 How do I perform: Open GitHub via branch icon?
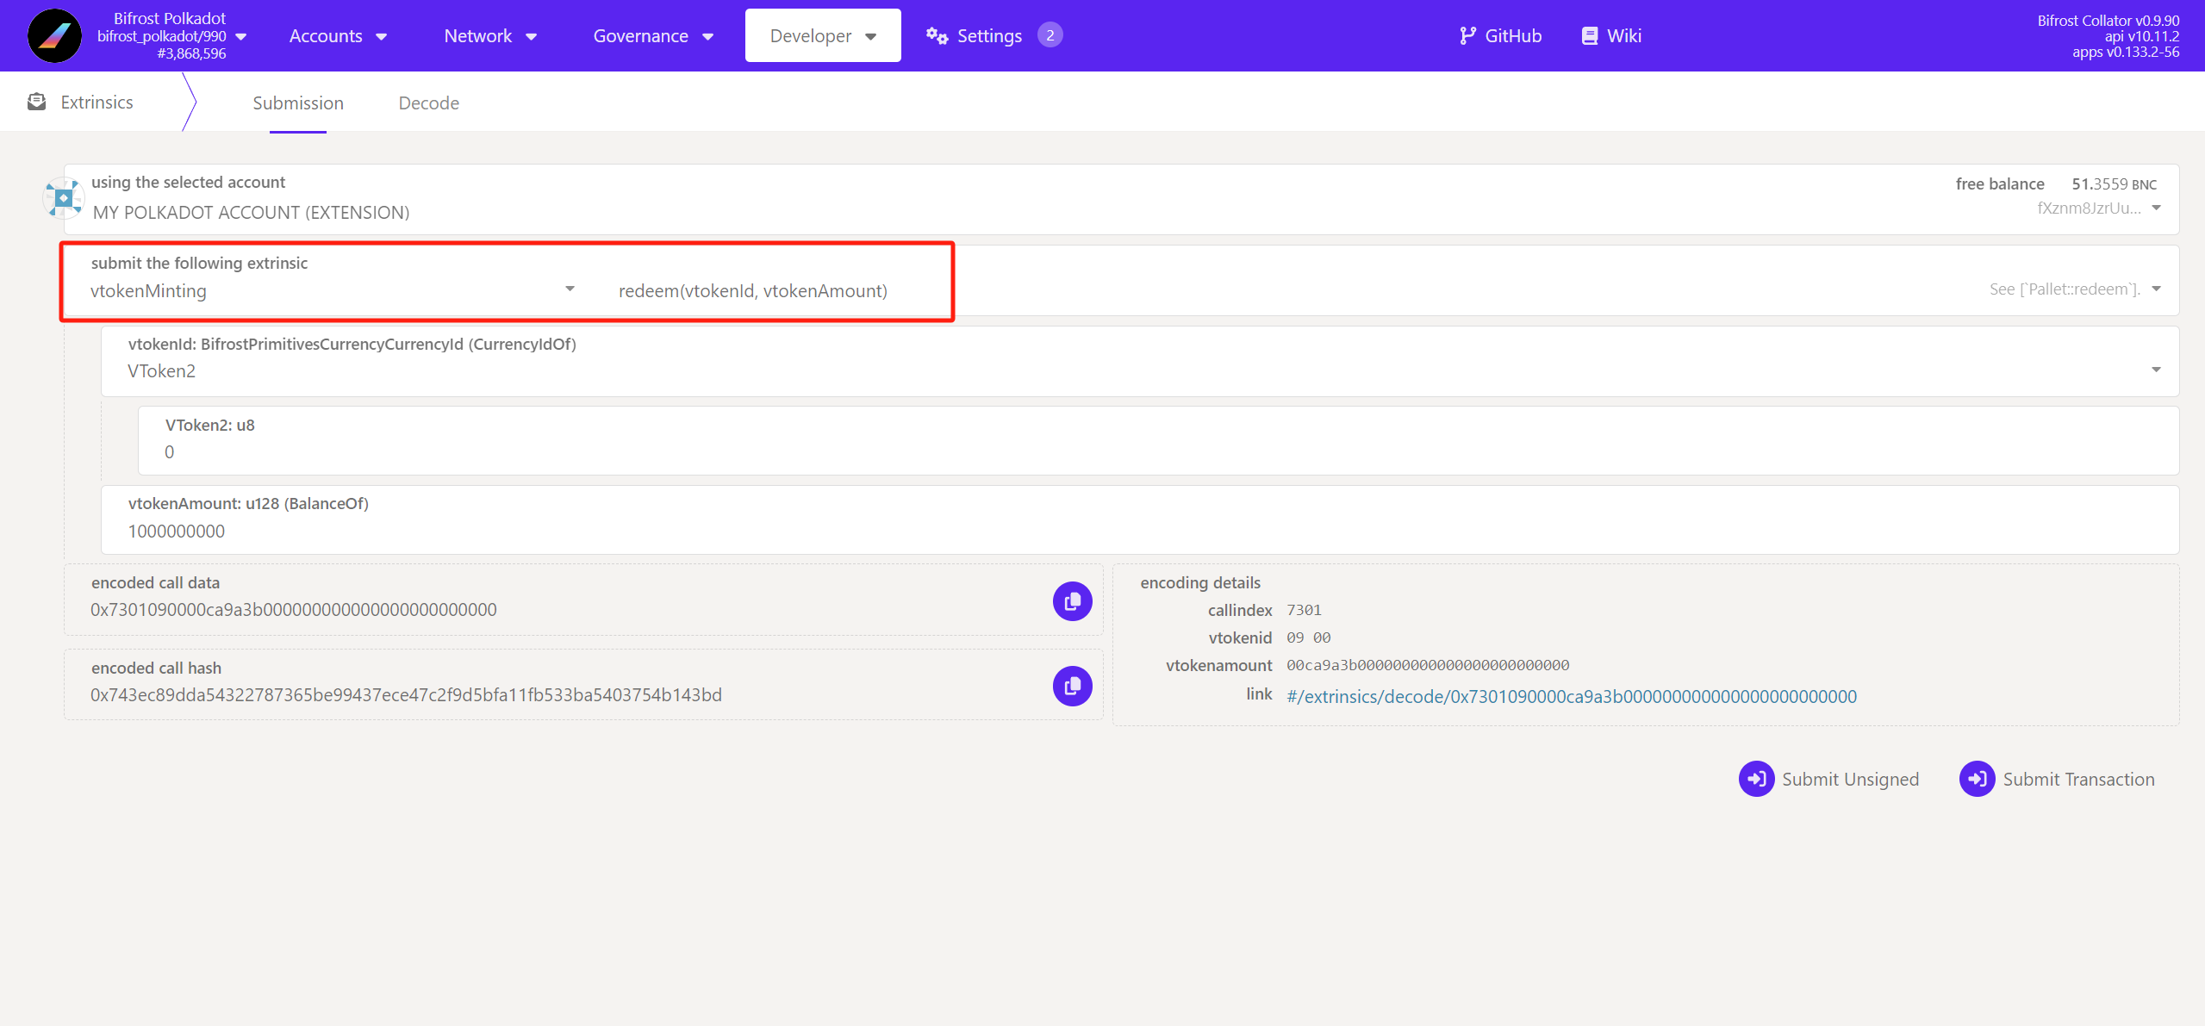[1467, 35]
